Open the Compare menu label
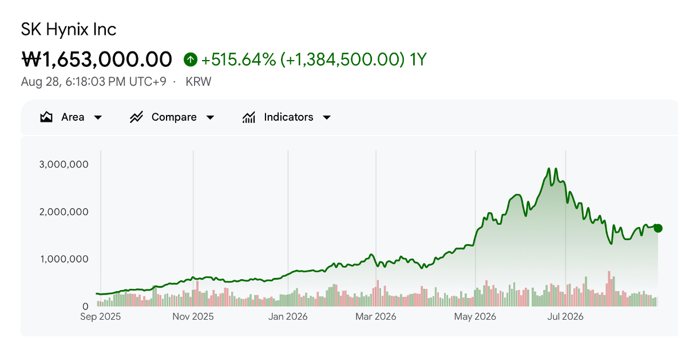697x358 pixels. (174, 117)
